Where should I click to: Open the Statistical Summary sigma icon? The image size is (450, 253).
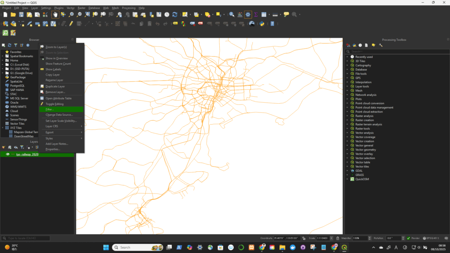coord(256,14)
